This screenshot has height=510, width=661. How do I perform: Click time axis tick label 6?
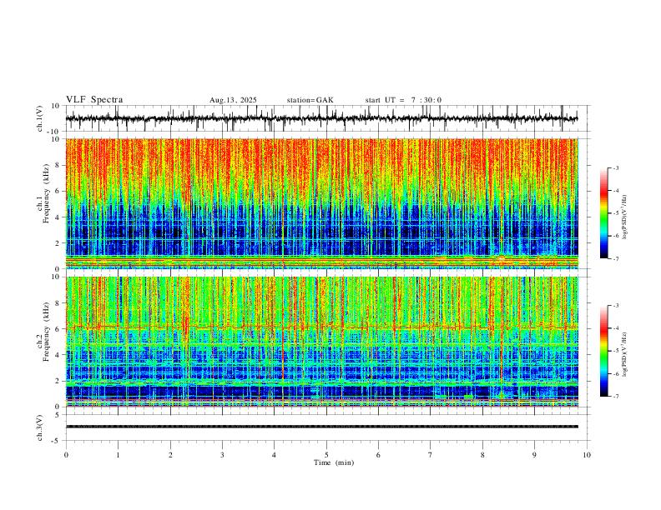[x=379, y=455]
